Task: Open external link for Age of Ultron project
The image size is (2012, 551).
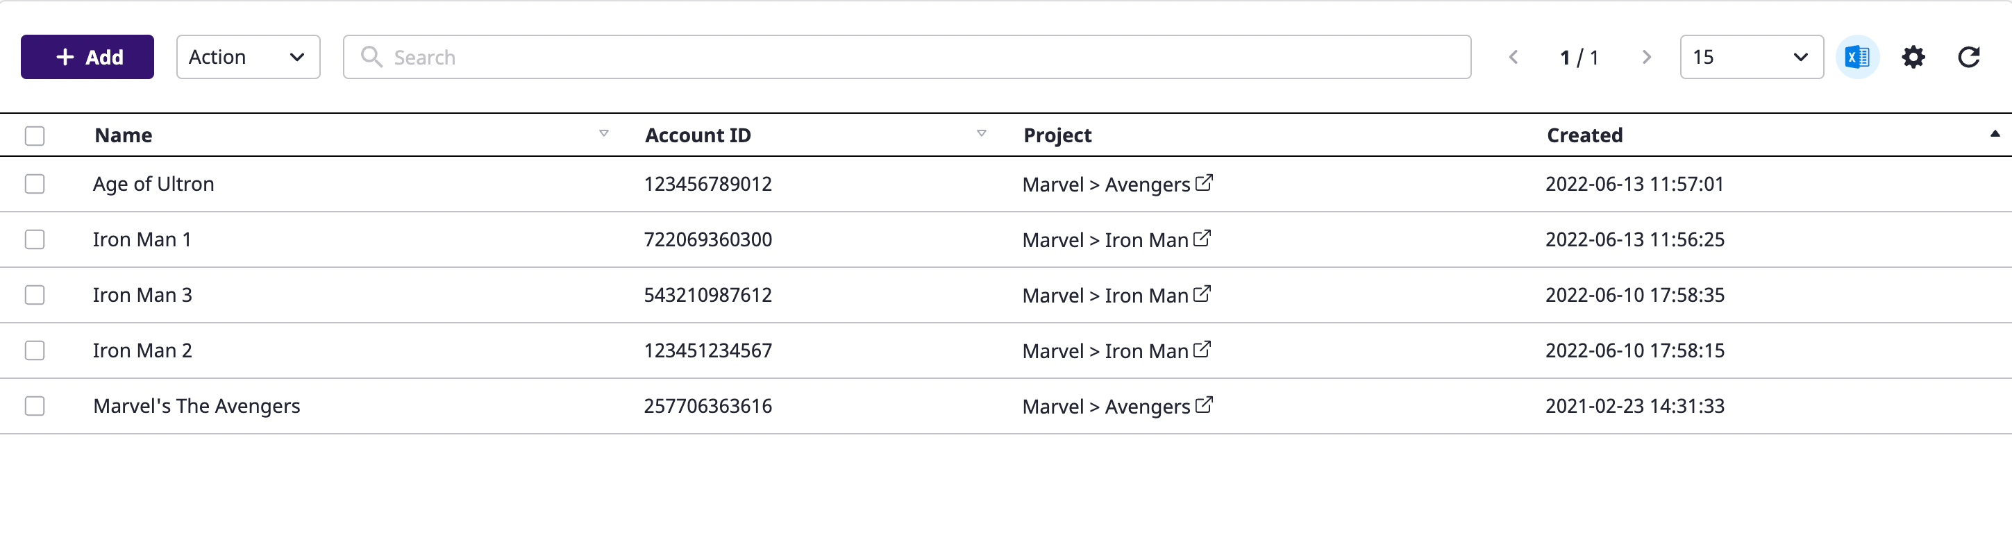Action: [1204, 183]
